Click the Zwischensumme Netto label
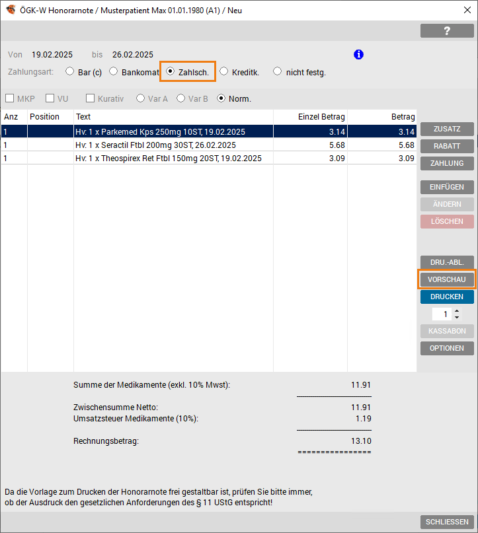 (116, 408)
